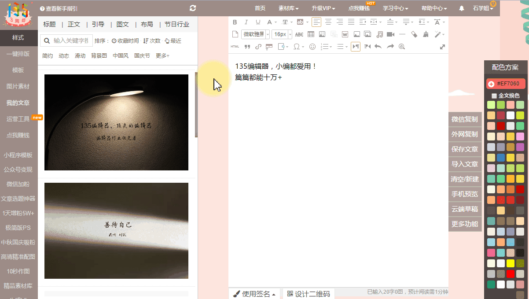Screen dimensions: 529x299
Task: Set text alignment to center
Action: click(328, 22)
